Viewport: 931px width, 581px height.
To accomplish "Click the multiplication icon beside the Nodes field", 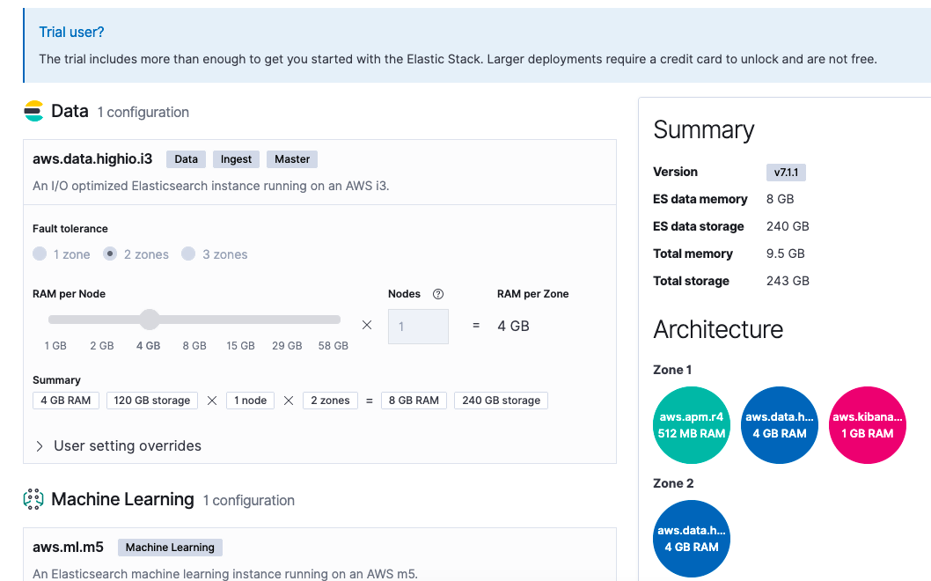I will point(367,325).
